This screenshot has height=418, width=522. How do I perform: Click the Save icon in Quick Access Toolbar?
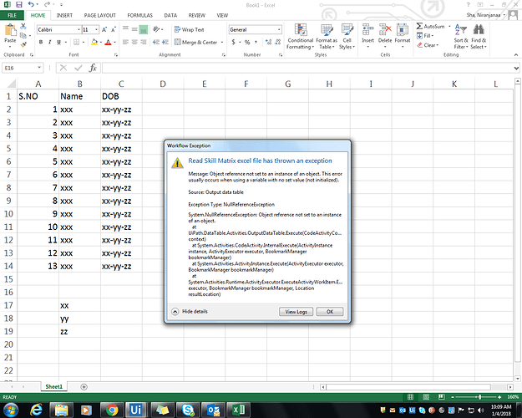pos(19,5)
